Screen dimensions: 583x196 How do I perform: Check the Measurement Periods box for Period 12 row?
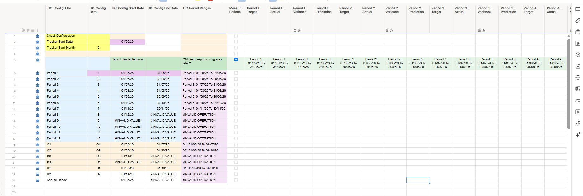[236, 138]
